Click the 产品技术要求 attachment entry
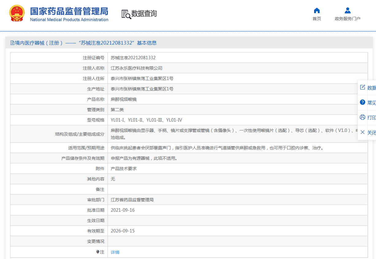This screenshot has height=259, width=376. pyautogui.click(x=123, y=169)
